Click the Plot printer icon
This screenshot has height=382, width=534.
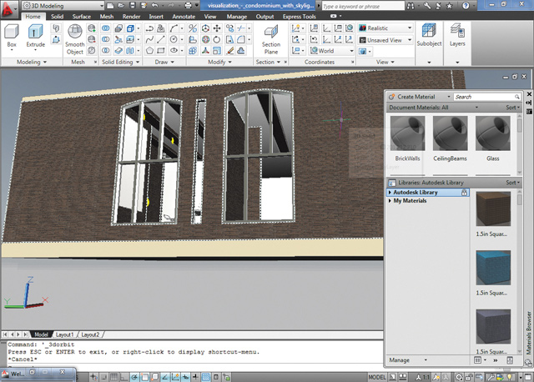(188, 6)
